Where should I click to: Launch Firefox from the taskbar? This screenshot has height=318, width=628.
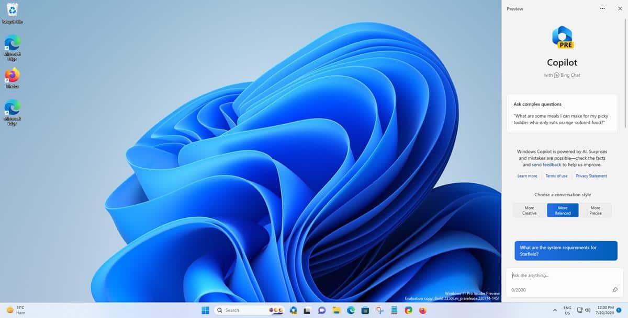coord(423,310)
